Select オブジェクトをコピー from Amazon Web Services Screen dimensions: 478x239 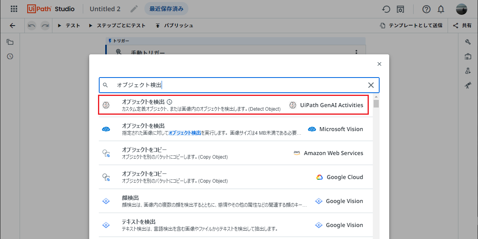click(236, 153)
